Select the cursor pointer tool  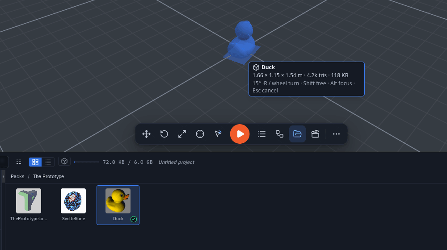point(218,134)
